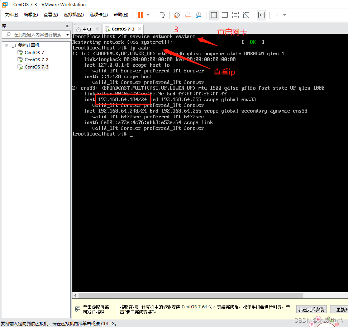Screen dimensions: 348x327
Task: Click the 192.168.64.248/24 address text
Action: click(122, 111)
